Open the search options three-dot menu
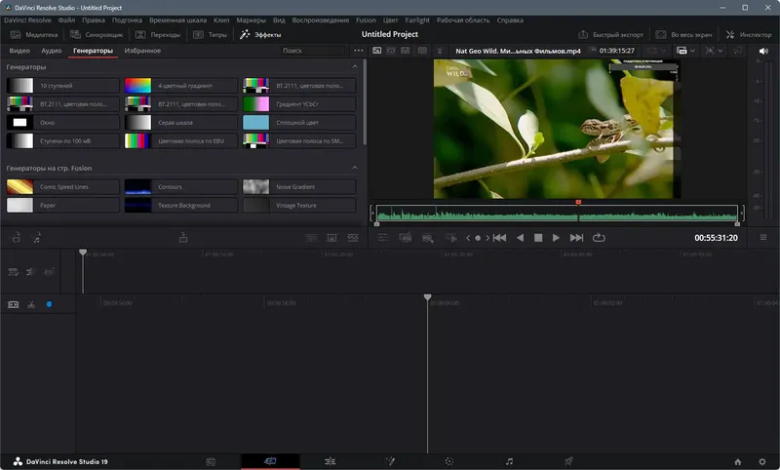Viewport: 780px width, 470px height. (358, 50)
